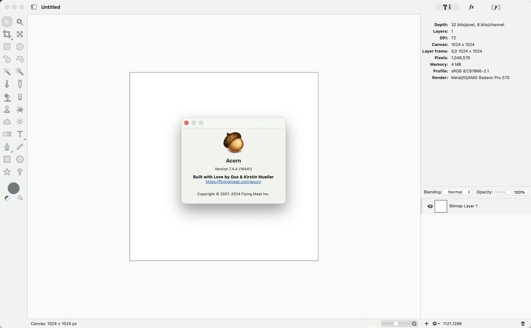Switch to the (p) inspector tab
The height and width of the screenshot is (328, 531).
point(496,7)
